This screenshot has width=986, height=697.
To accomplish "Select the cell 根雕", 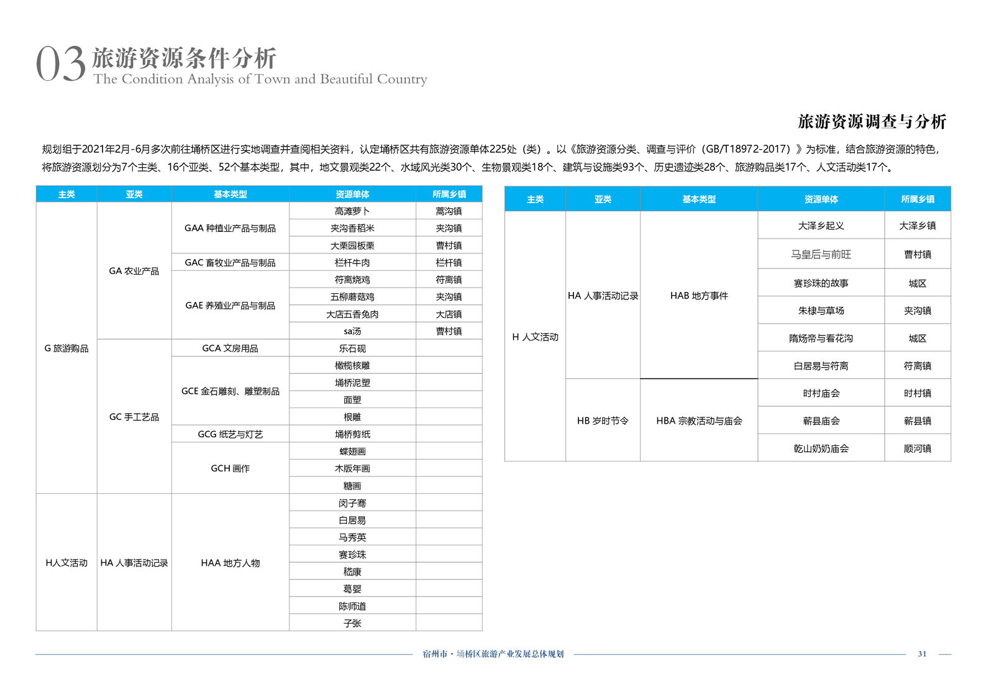I will coord(352,417).
